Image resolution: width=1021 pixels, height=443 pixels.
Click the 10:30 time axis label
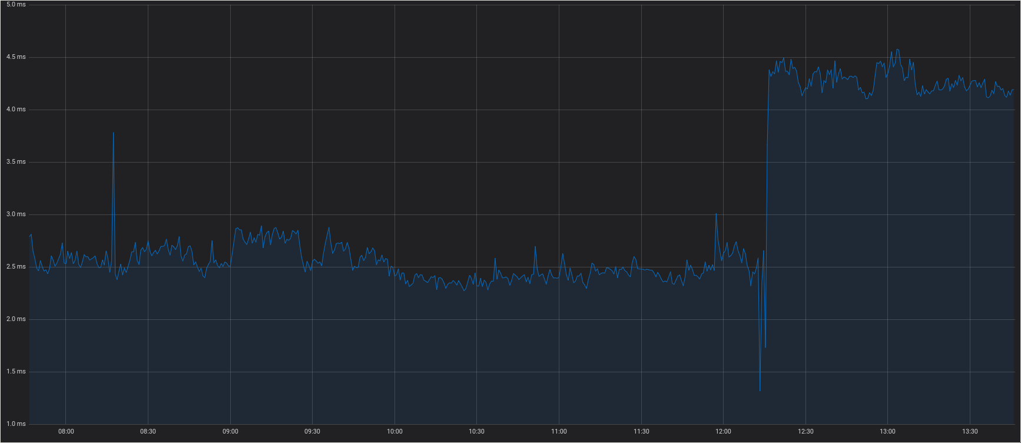tap(477, 432)
